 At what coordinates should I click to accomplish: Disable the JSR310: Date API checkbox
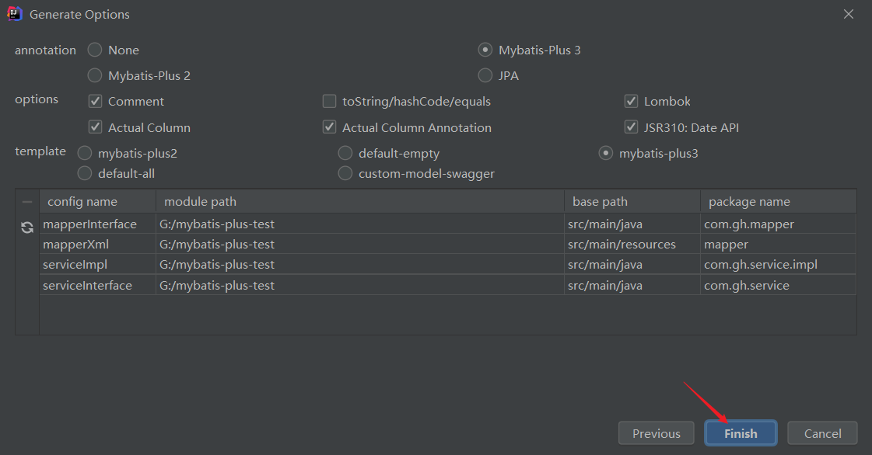pos(632,127)
